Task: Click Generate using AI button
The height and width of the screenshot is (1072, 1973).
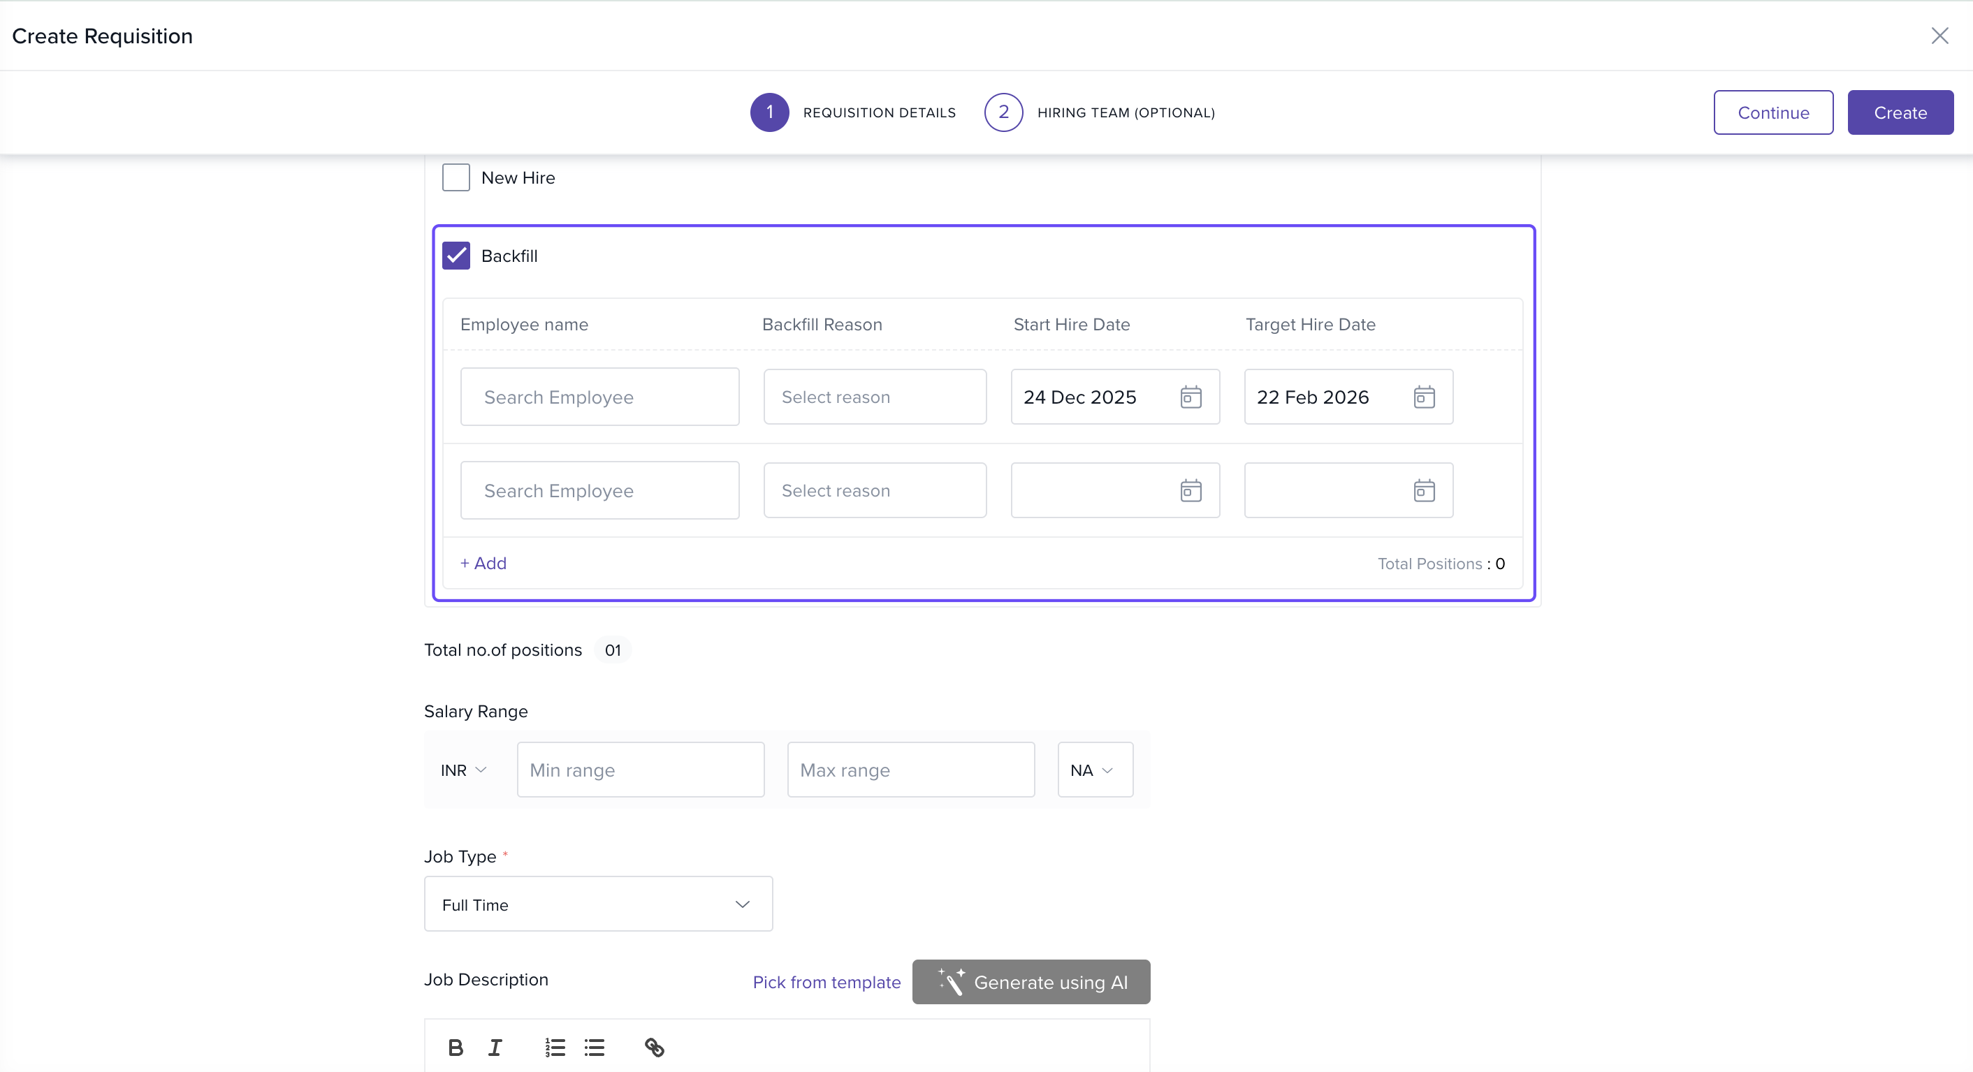Action: [x=1030, y=983]
